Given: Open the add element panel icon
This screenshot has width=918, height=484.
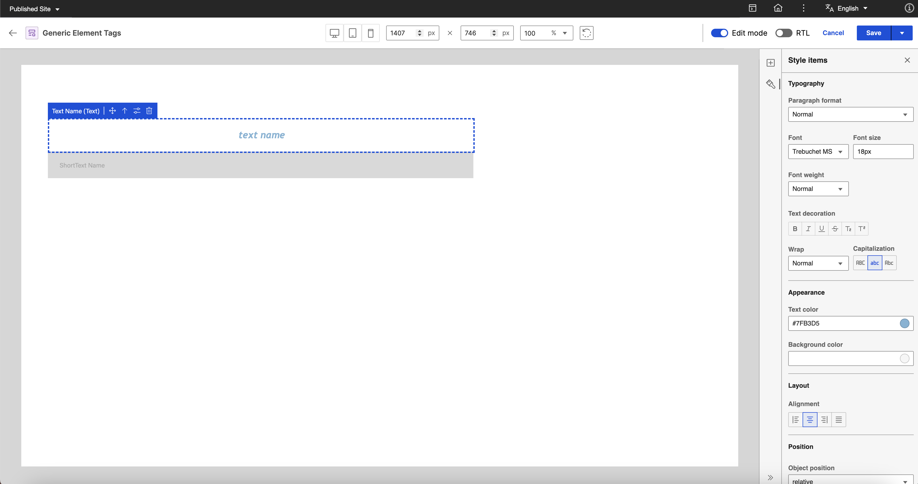Looking at the screenshot, I should coord(770,63).
